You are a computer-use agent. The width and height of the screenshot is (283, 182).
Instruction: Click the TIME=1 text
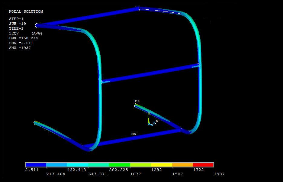click(x=16, y=28)
